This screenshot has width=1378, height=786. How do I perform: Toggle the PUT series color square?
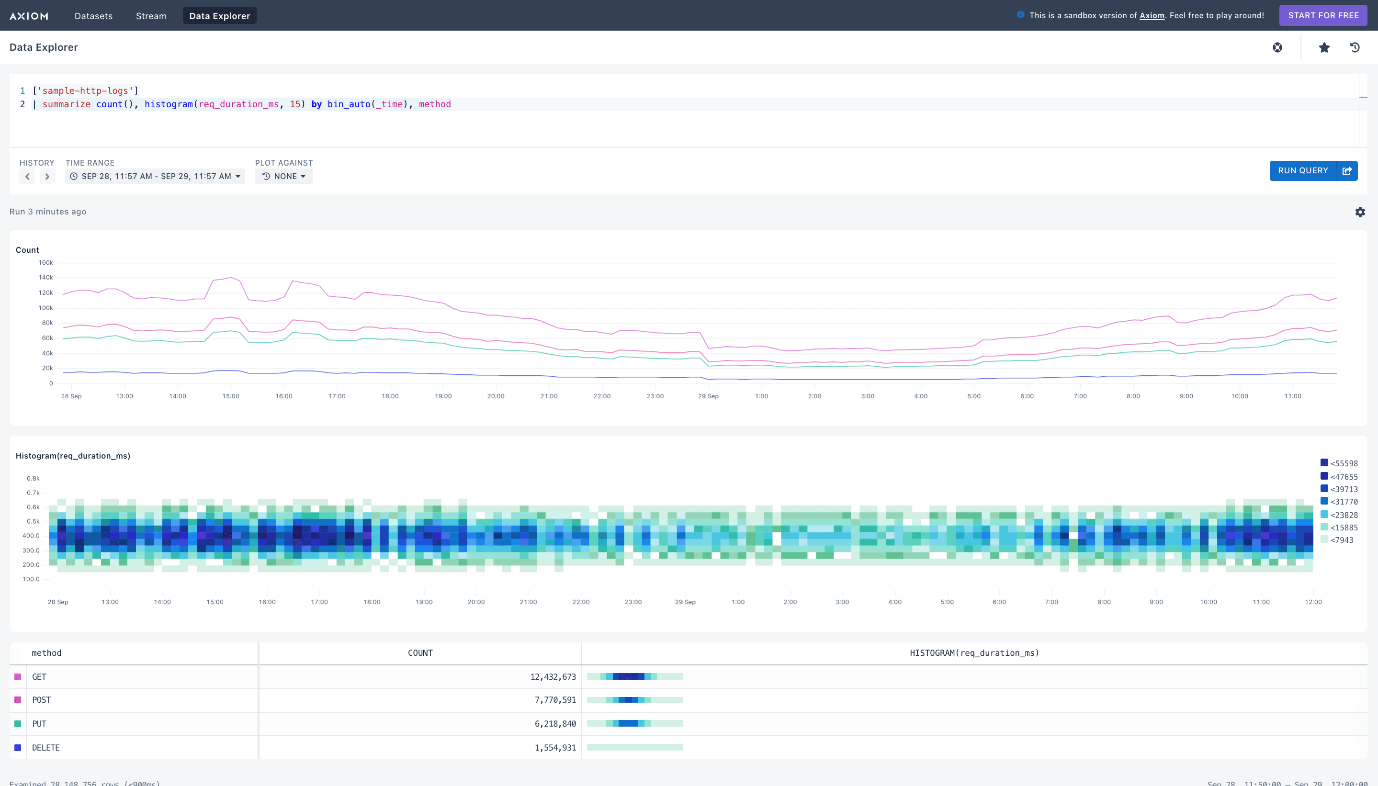[x=18, y=724]
